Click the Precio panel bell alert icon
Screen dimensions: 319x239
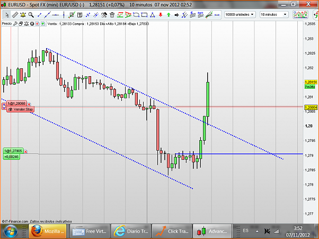26,24
